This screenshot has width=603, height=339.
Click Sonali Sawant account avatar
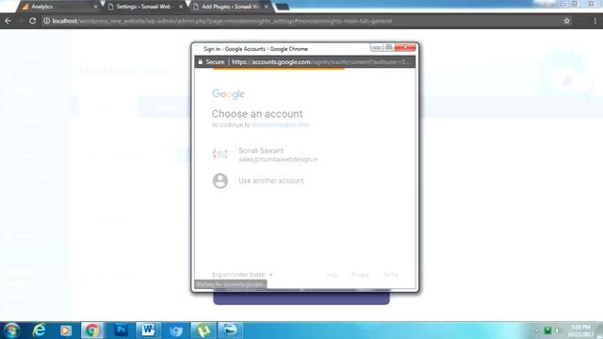220,154
